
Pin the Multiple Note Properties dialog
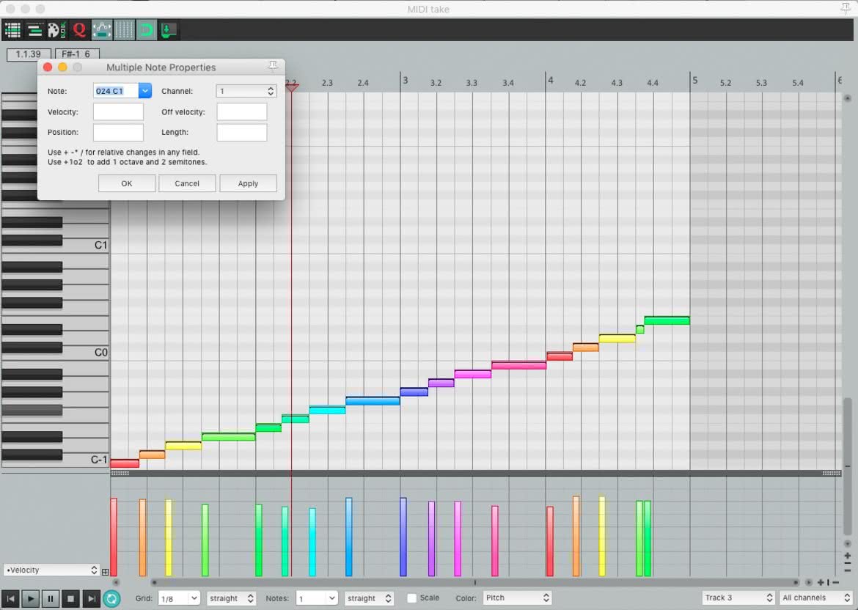[273, 67]
